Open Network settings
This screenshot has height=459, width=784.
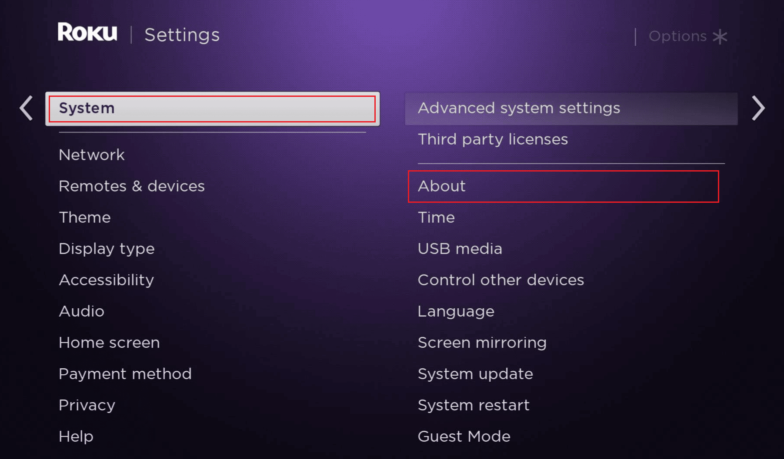tap(92, 155)
